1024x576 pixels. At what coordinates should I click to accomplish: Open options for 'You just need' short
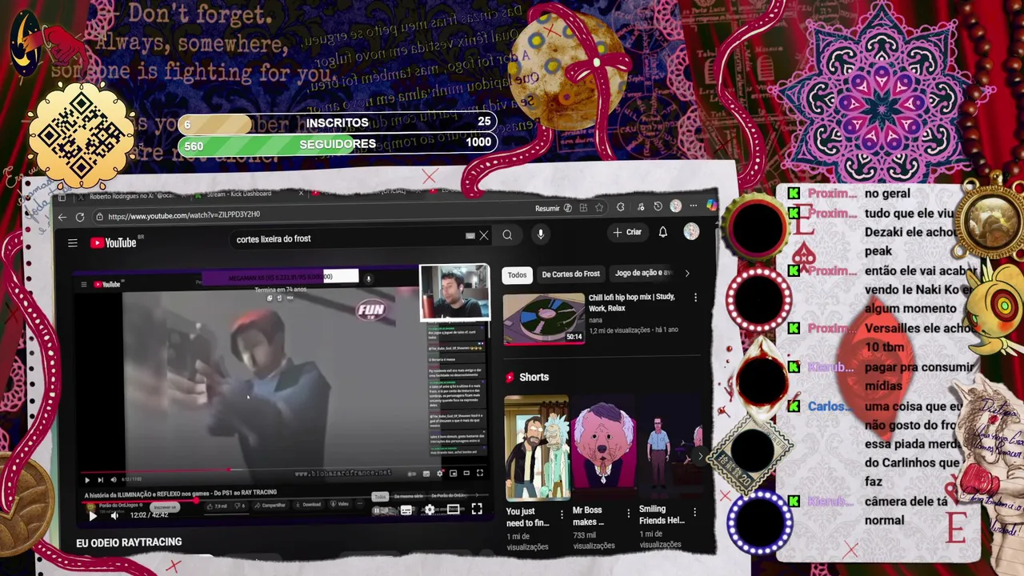coord(562,514)
